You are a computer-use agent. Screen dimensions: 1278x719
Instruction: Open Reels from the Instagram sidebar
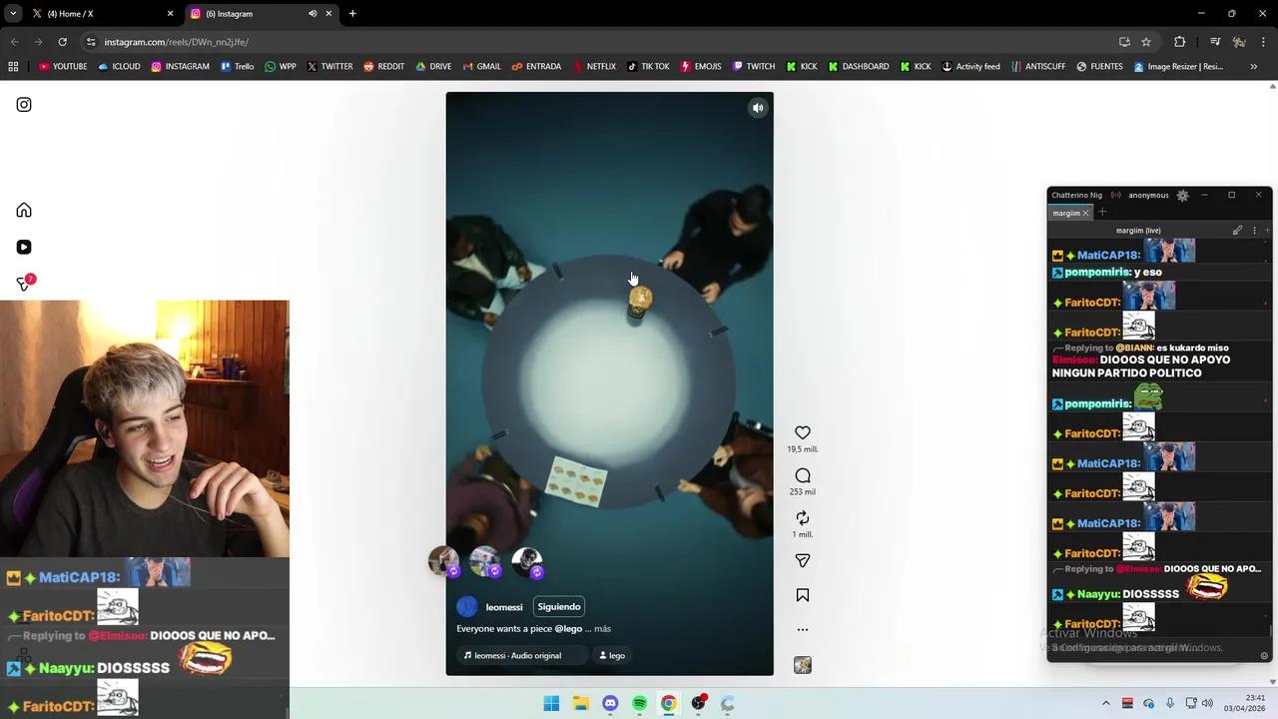click(24, 247)
